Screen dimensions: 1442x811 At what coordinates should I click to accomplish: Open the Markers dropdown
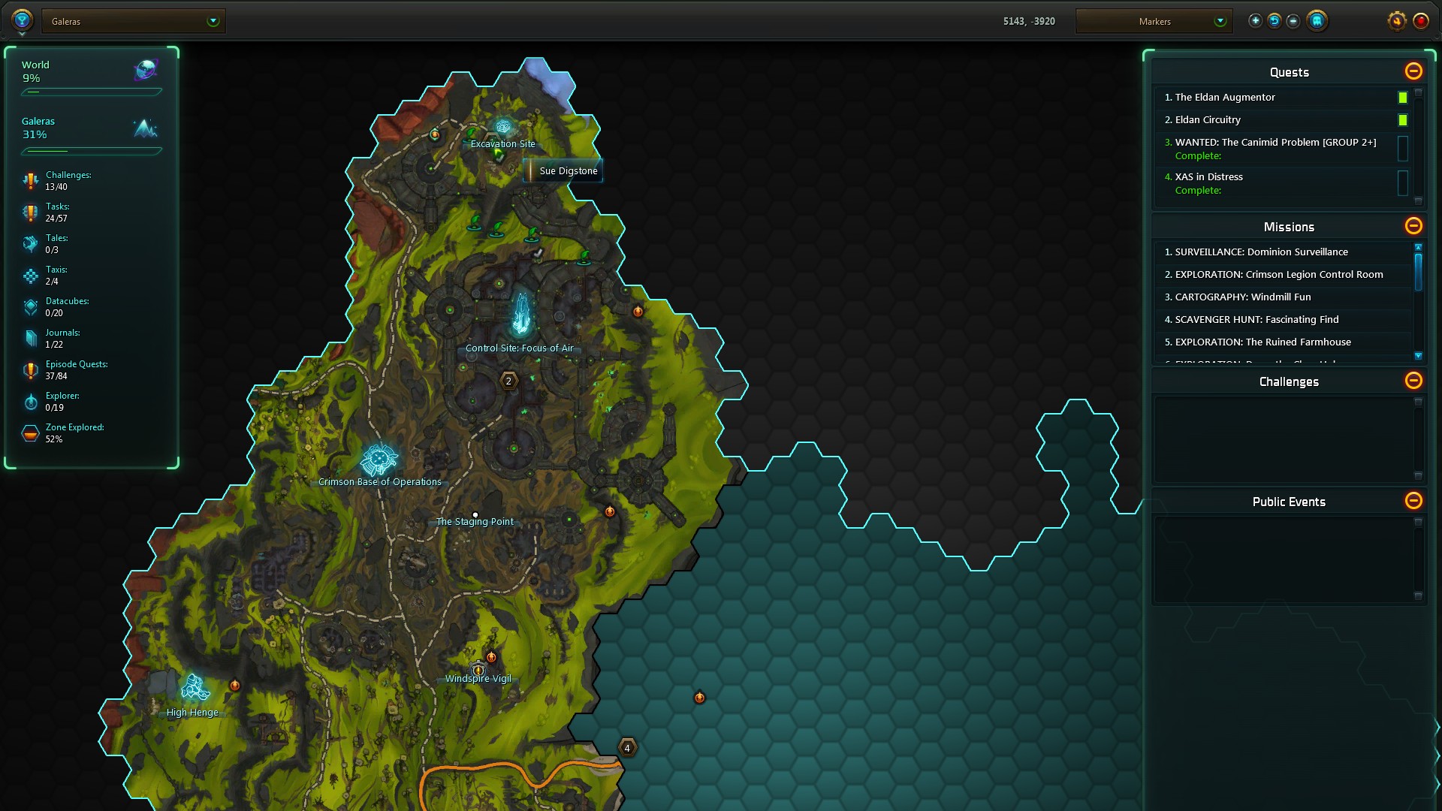tap(1154, 21)
